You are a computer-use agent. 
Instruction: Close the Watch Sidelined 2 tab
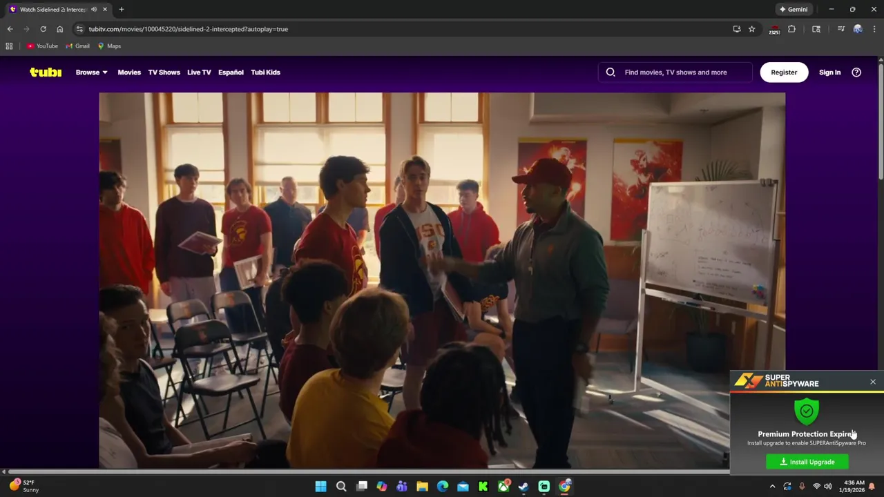pos(105,10)
